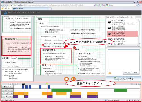Open the zoom level dropdown arrow
The height and width of the screenshot is (102, 142).
tap(139, 100)
